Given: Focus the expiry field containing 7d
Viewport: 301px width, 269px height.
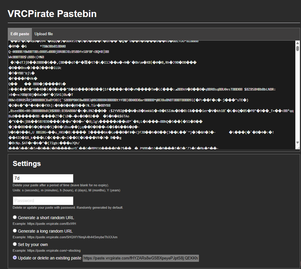Looking at the screenshot, I should pyautogui.click(x=43, y=178).
